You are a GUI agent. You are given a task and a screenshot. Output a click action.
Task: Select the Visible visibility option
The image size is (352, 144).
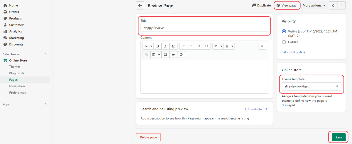click(284, 31)
